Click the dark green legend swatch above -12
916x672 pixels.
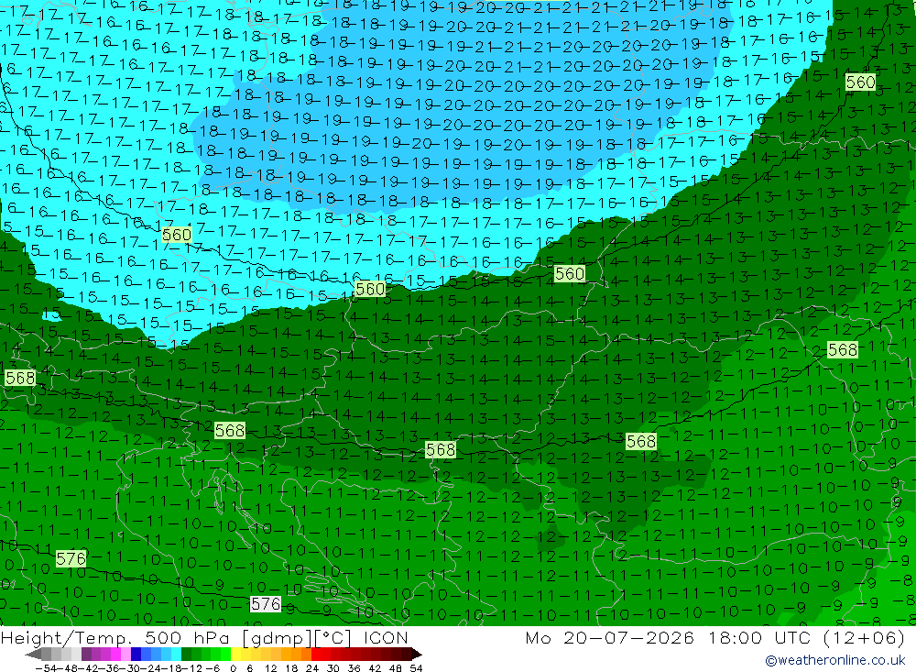(186, 654)
